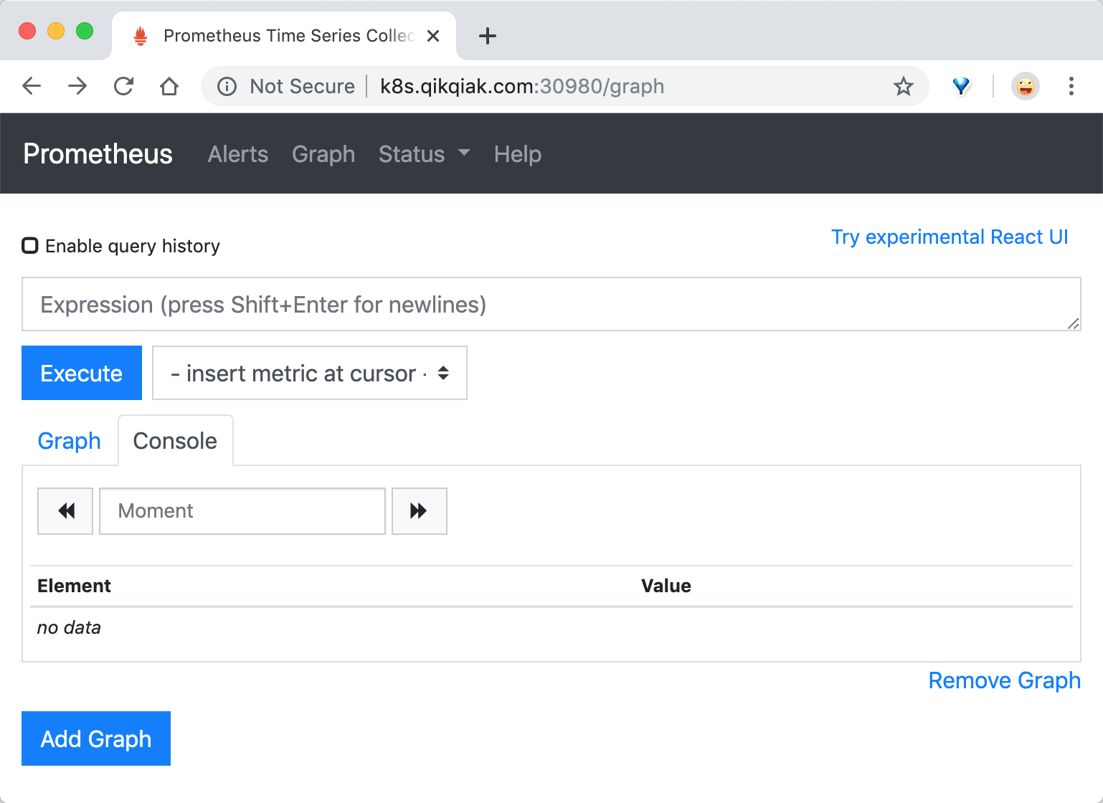1103x803 pixels.
Task: Click the browser address bar URL
Action: tap(522, 87)
